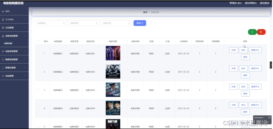Click 退出登录 in the top bar
The width and height of the screenshot is (273, 129).
[265, 3]
